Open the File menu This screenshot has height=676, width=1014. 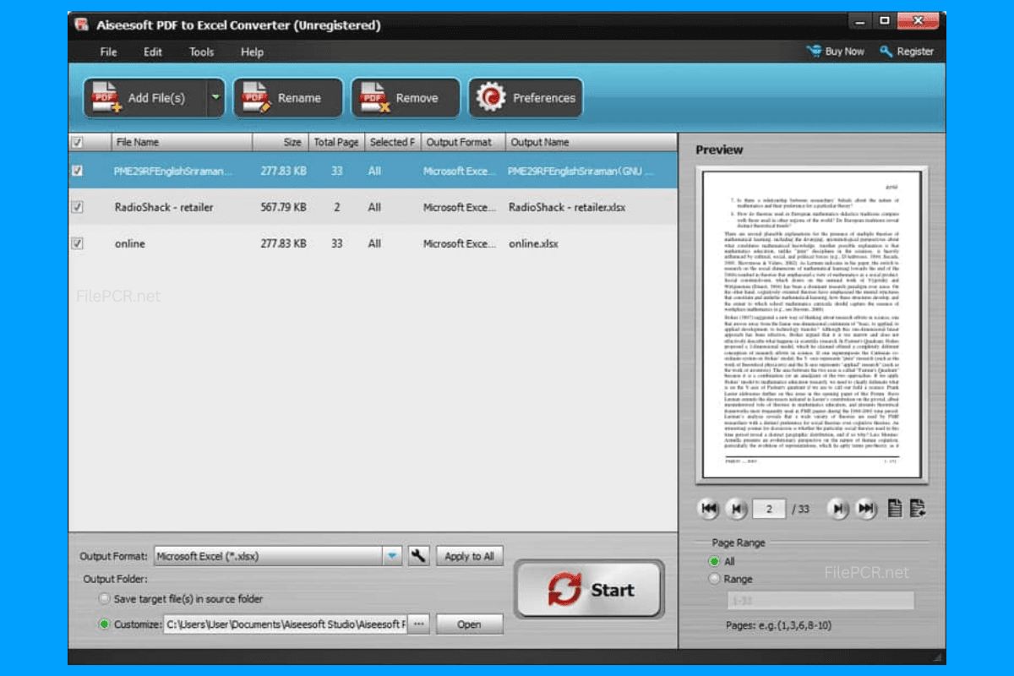point(108,52)
